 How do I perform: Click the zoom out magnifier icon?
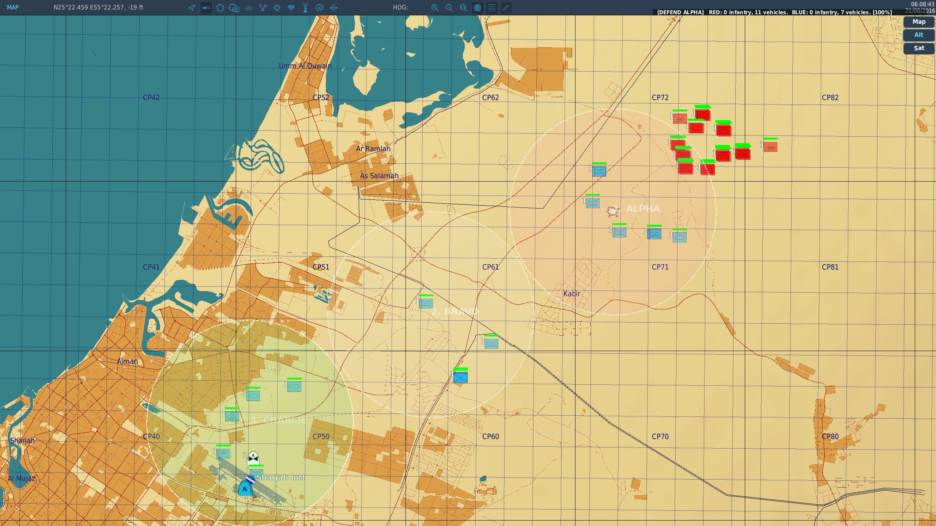(449, 8)
